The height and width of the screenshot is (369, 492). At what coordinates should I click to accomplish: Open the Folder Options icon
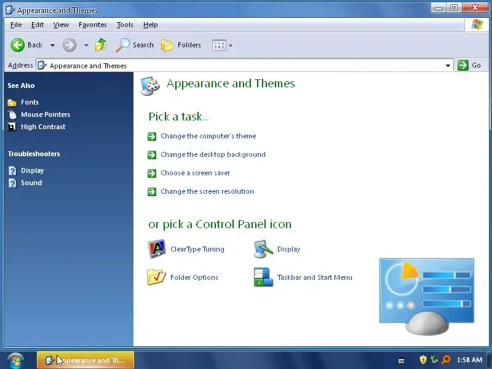pyautogui.click(x=156, y=277)
